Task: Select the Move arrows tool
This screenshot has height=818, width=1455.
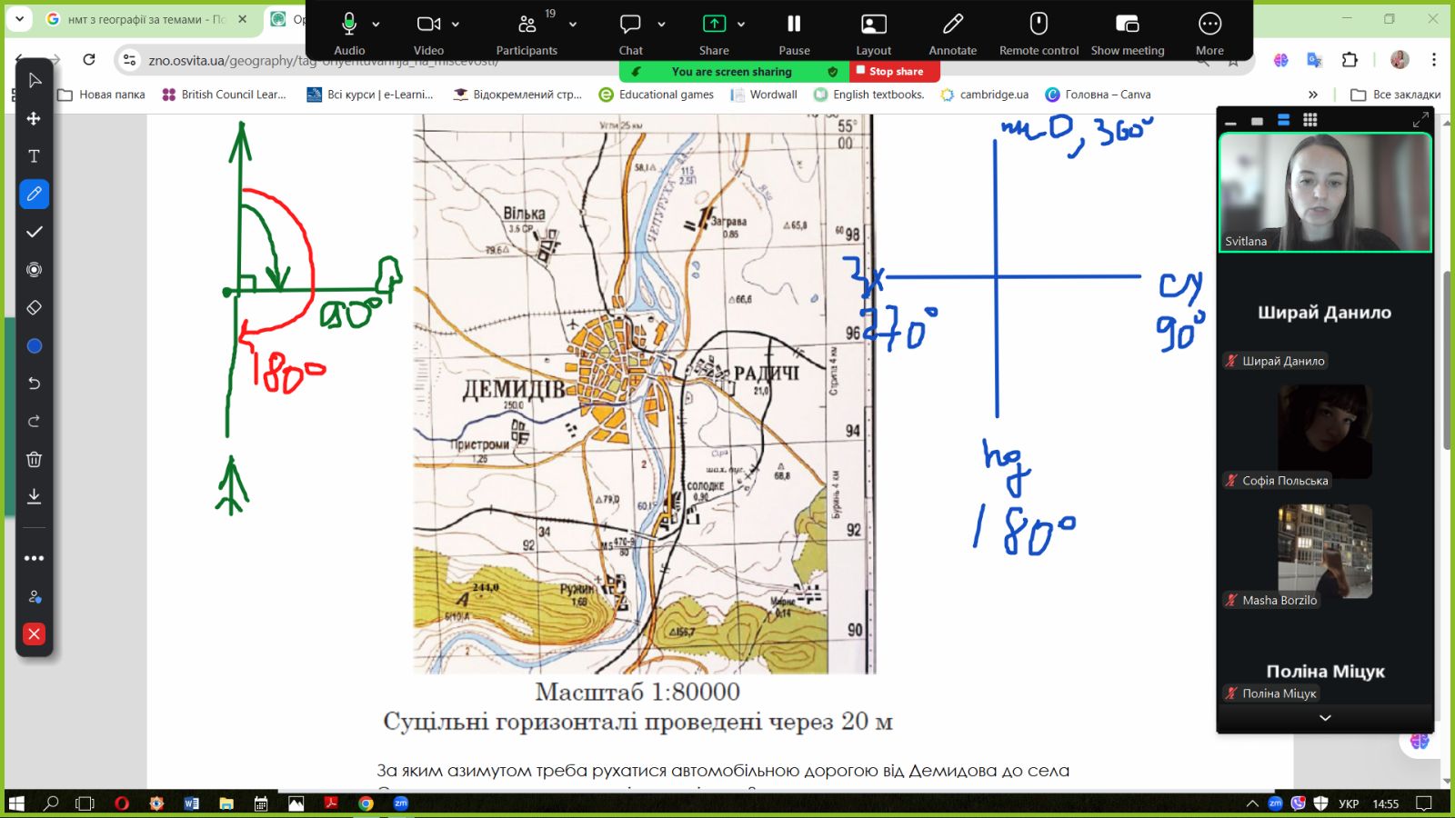Action: [x=34, y=119]
